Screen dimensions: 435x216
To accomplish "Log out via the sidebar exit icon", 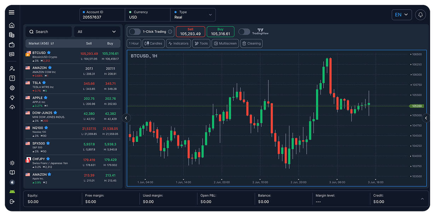I will pyautogui.click(x=12, y=201).
